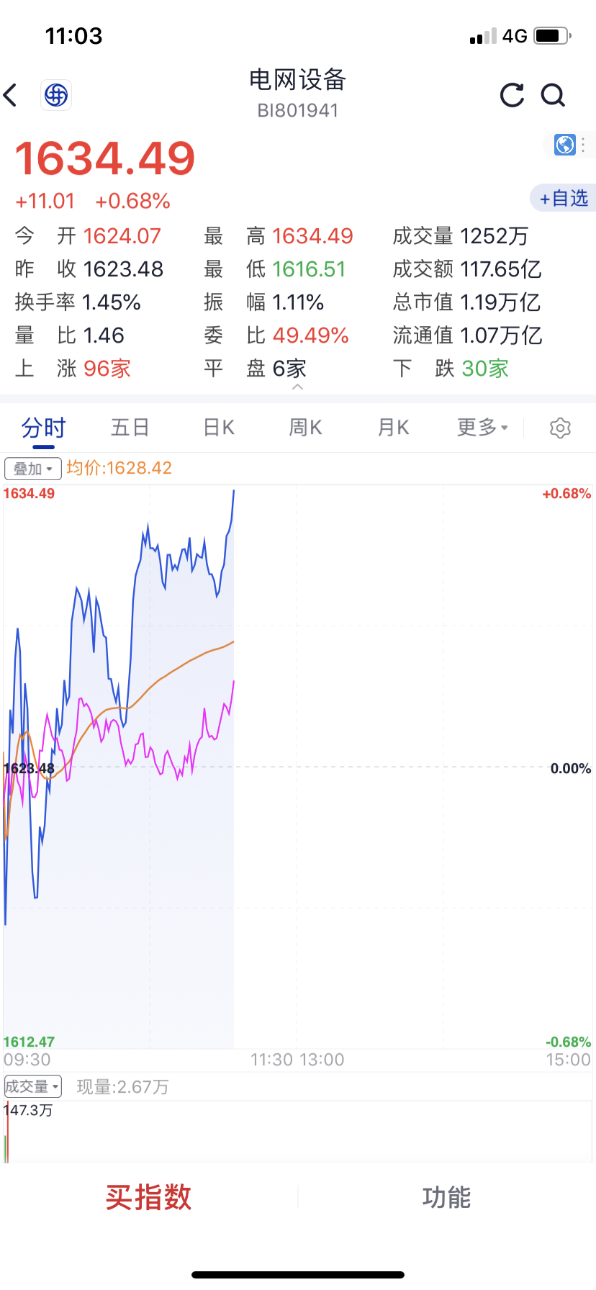Open the three-dot menu beside the globe
The height and width of the screenshot is (1290, 596).
[x=584, y=145]
